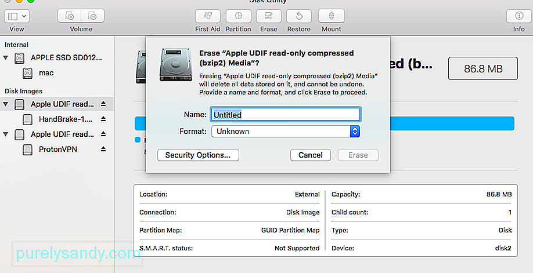Cancel the erase dialog
The image size is (533, 273).
[311, 155]
